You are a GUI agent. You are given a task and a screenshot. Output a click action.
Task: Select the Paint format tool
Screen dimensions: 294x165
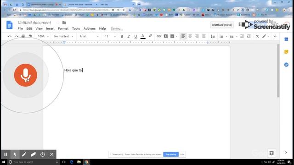pyautogui.click(x=30, y=36)
